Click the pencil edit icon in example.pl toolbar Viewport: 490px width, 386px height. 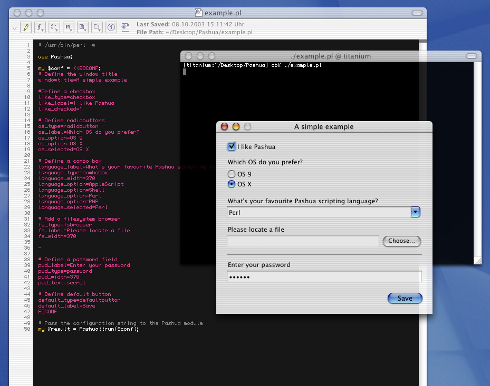tap(26, 27)
